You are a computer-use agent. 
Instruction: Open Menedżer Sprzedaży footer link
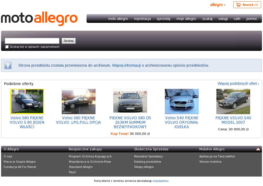point(148,156)
